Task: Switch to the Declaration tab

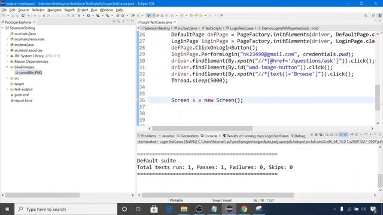Action: [187, 136]
